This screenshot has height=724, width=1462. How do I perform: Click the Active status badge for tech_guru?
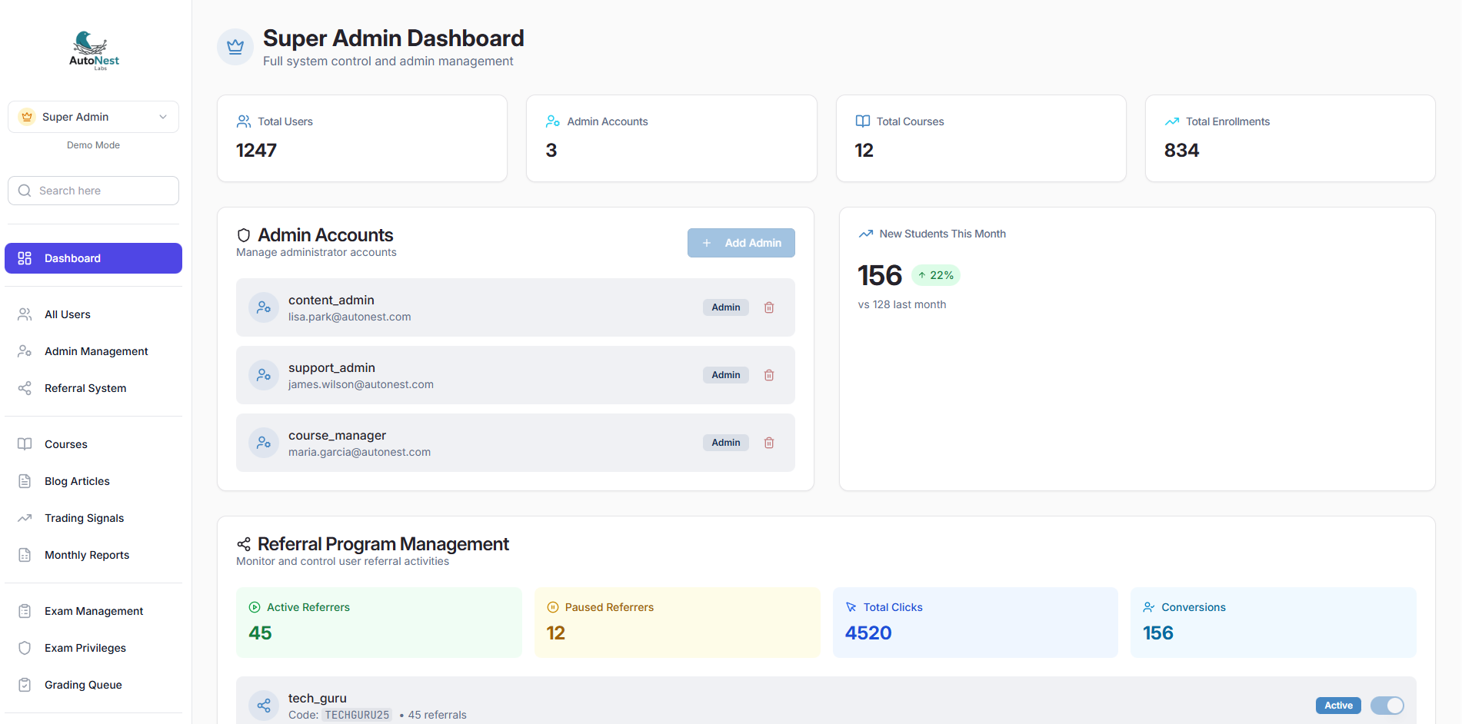click(1338, 706)
